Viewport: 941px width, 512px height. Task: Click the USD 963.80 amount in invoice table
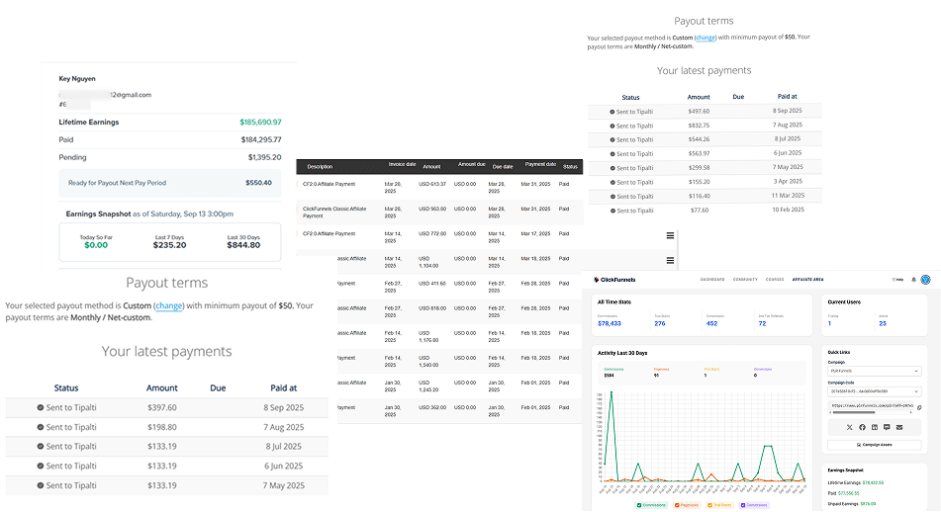tap(432, 210)
